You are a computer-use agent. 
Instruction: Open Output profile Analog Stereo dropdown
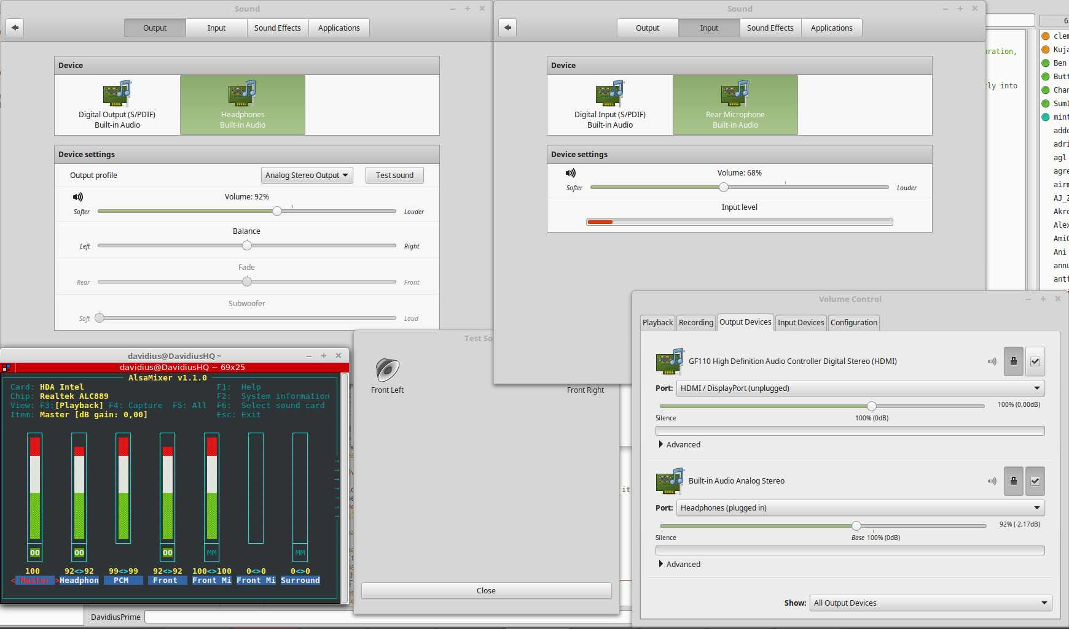point(307,176)
